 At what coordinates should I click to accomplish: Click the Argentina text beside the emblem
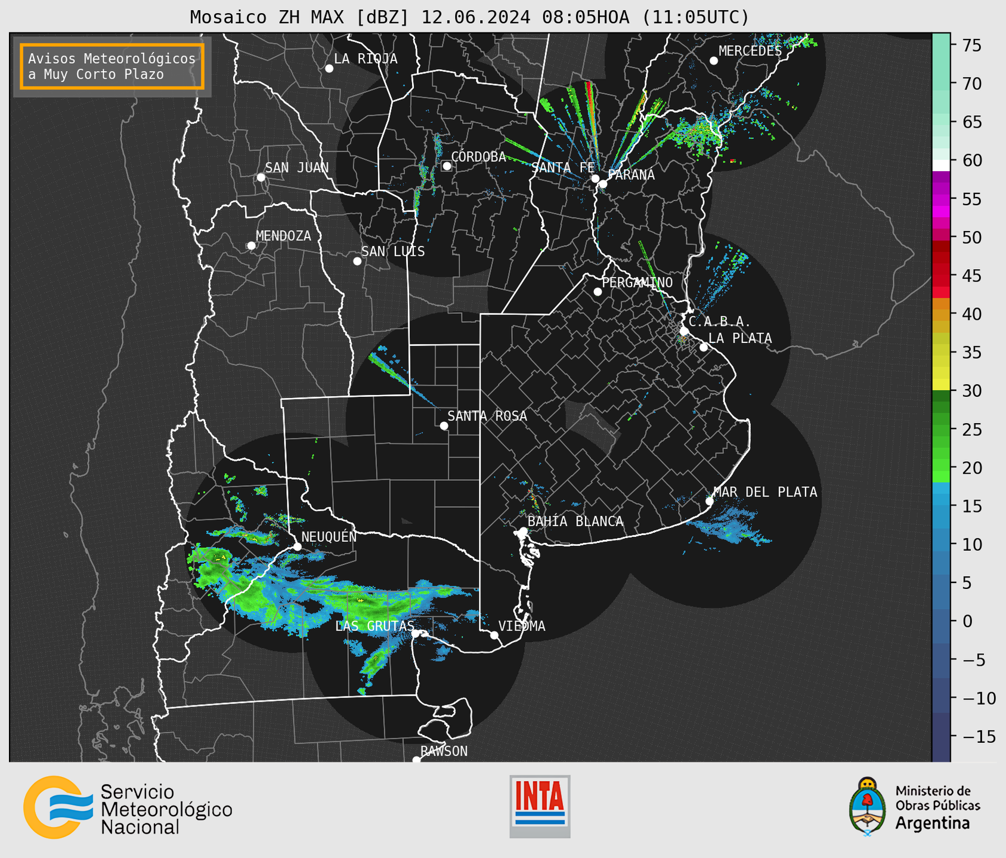point(933,823)
